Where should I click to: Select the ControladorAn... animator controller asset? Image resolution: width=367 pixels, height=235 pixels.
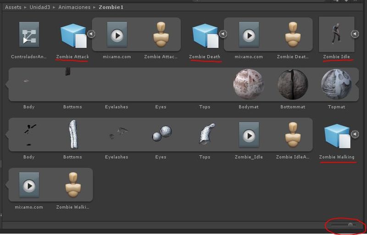click(29, 35)
